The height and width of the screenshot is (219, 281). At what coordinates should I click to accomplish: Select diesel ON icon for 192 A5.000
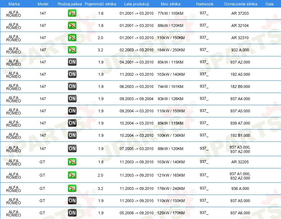tap(72, 74)
